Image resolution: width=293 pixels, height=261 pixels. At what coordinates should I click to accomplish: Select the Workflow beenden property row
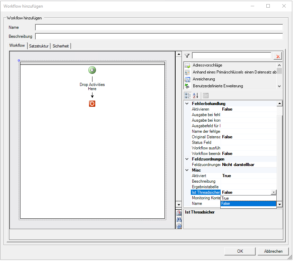point(234,154)
